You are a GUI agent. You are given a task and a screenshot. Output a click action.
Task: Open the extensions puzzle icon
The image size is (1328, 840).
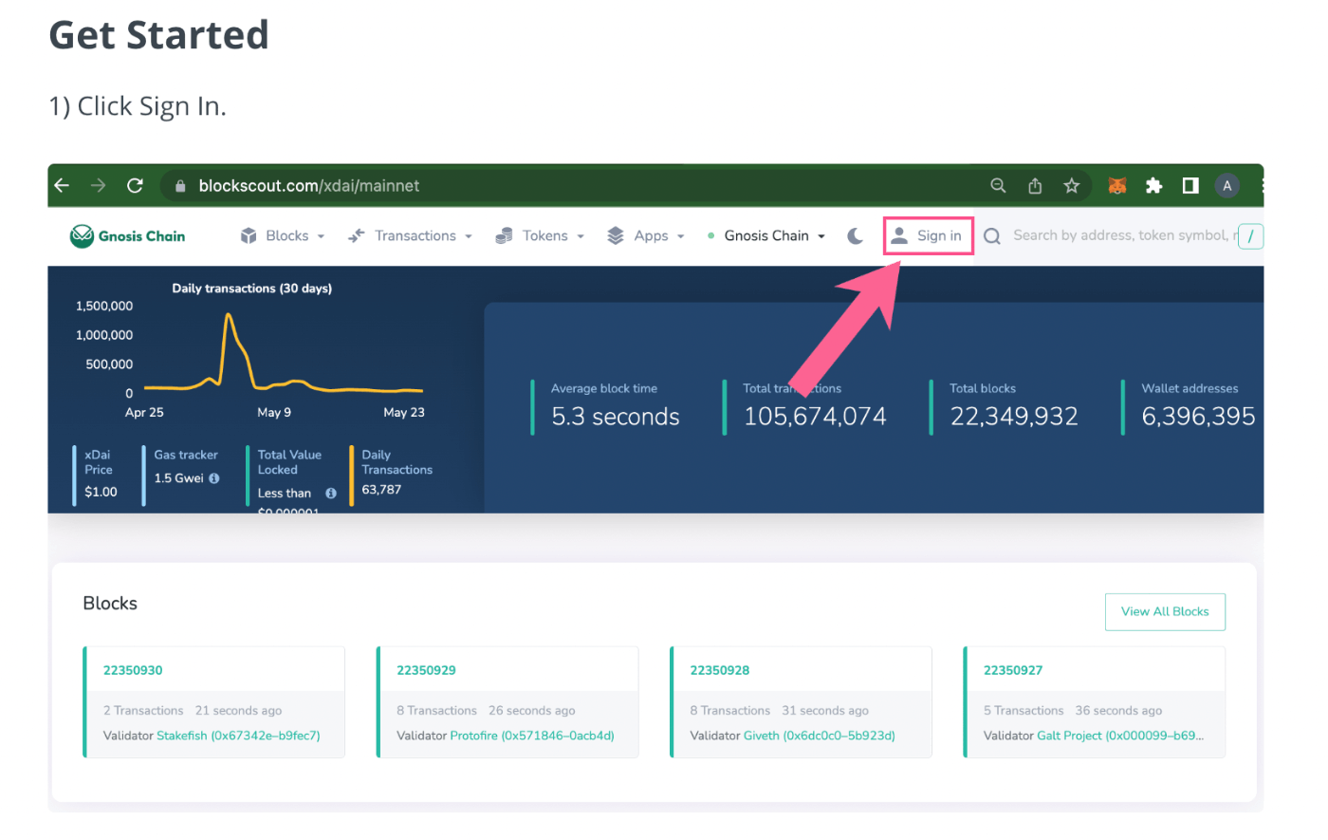[1153, 186]
